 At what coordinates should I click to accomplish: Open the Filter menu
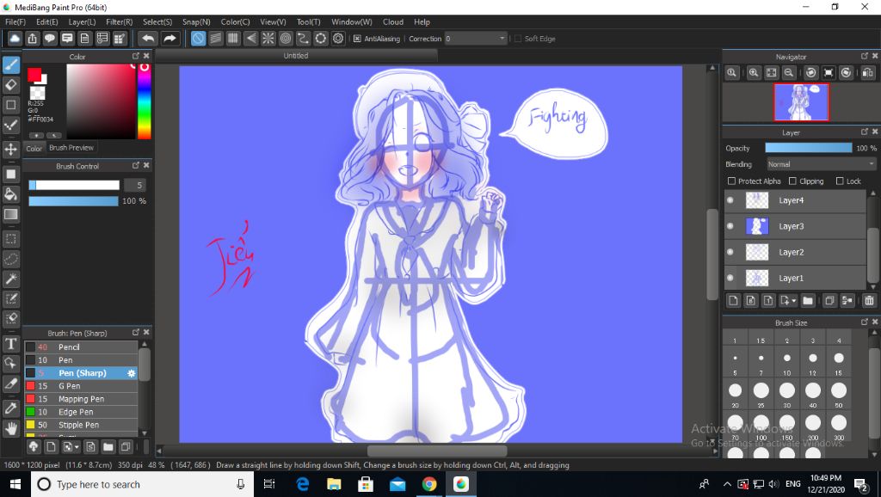119,21
